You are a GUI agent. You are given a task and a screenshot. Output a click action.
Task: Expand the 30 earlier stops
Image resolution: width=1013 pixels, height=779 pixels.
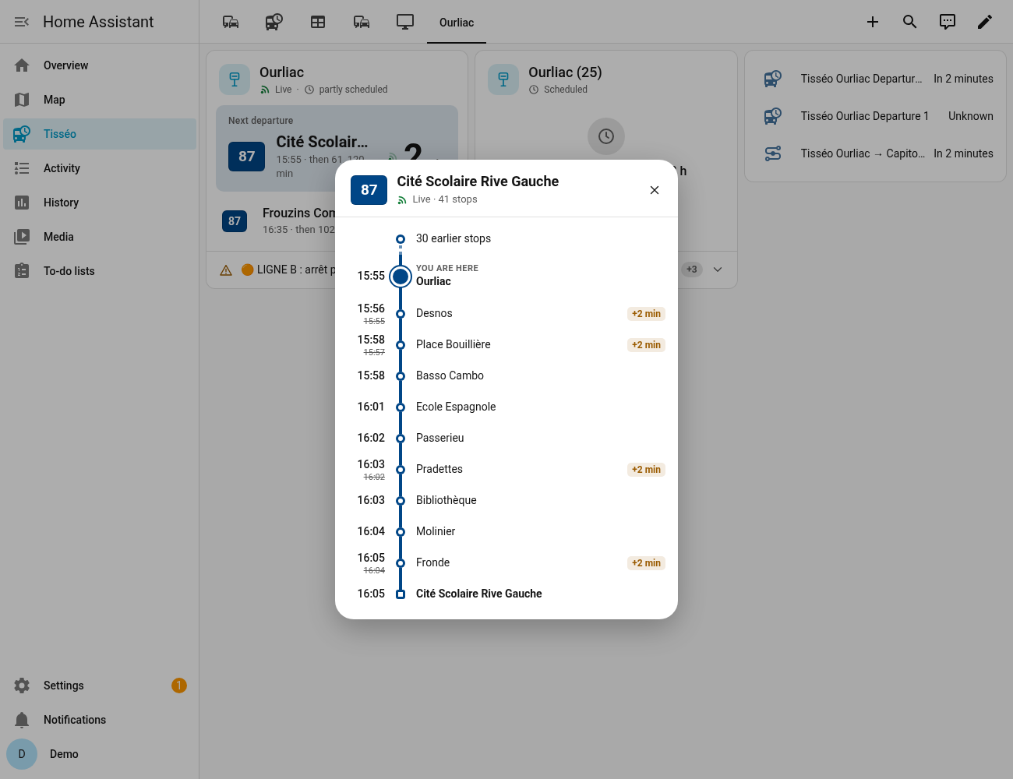pyautogui.click(x=454, y=238)
